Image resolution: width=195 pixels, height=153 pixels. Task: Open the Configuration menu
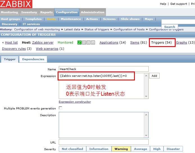67,12
